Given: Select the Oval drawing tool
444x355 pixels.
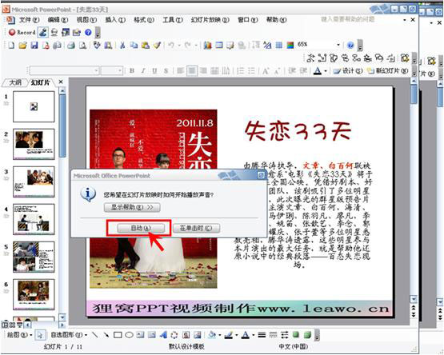Looking at the screenshot, I should pos(129,335).
